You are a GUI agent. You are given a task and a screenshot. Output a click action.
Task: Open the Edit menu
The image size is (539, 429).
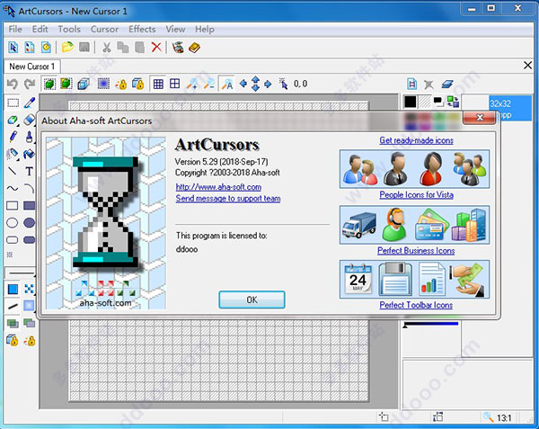point(40,30)
